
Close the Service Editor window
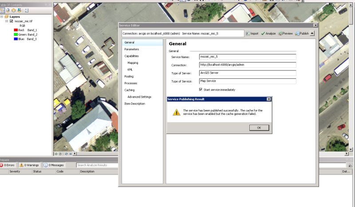(316, 25)
